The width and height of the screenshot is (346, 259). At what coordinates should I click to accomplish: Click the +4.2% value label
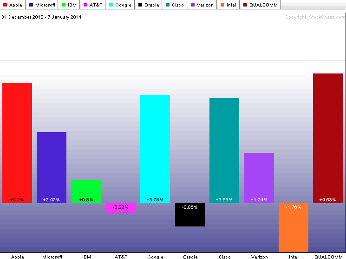17,200
